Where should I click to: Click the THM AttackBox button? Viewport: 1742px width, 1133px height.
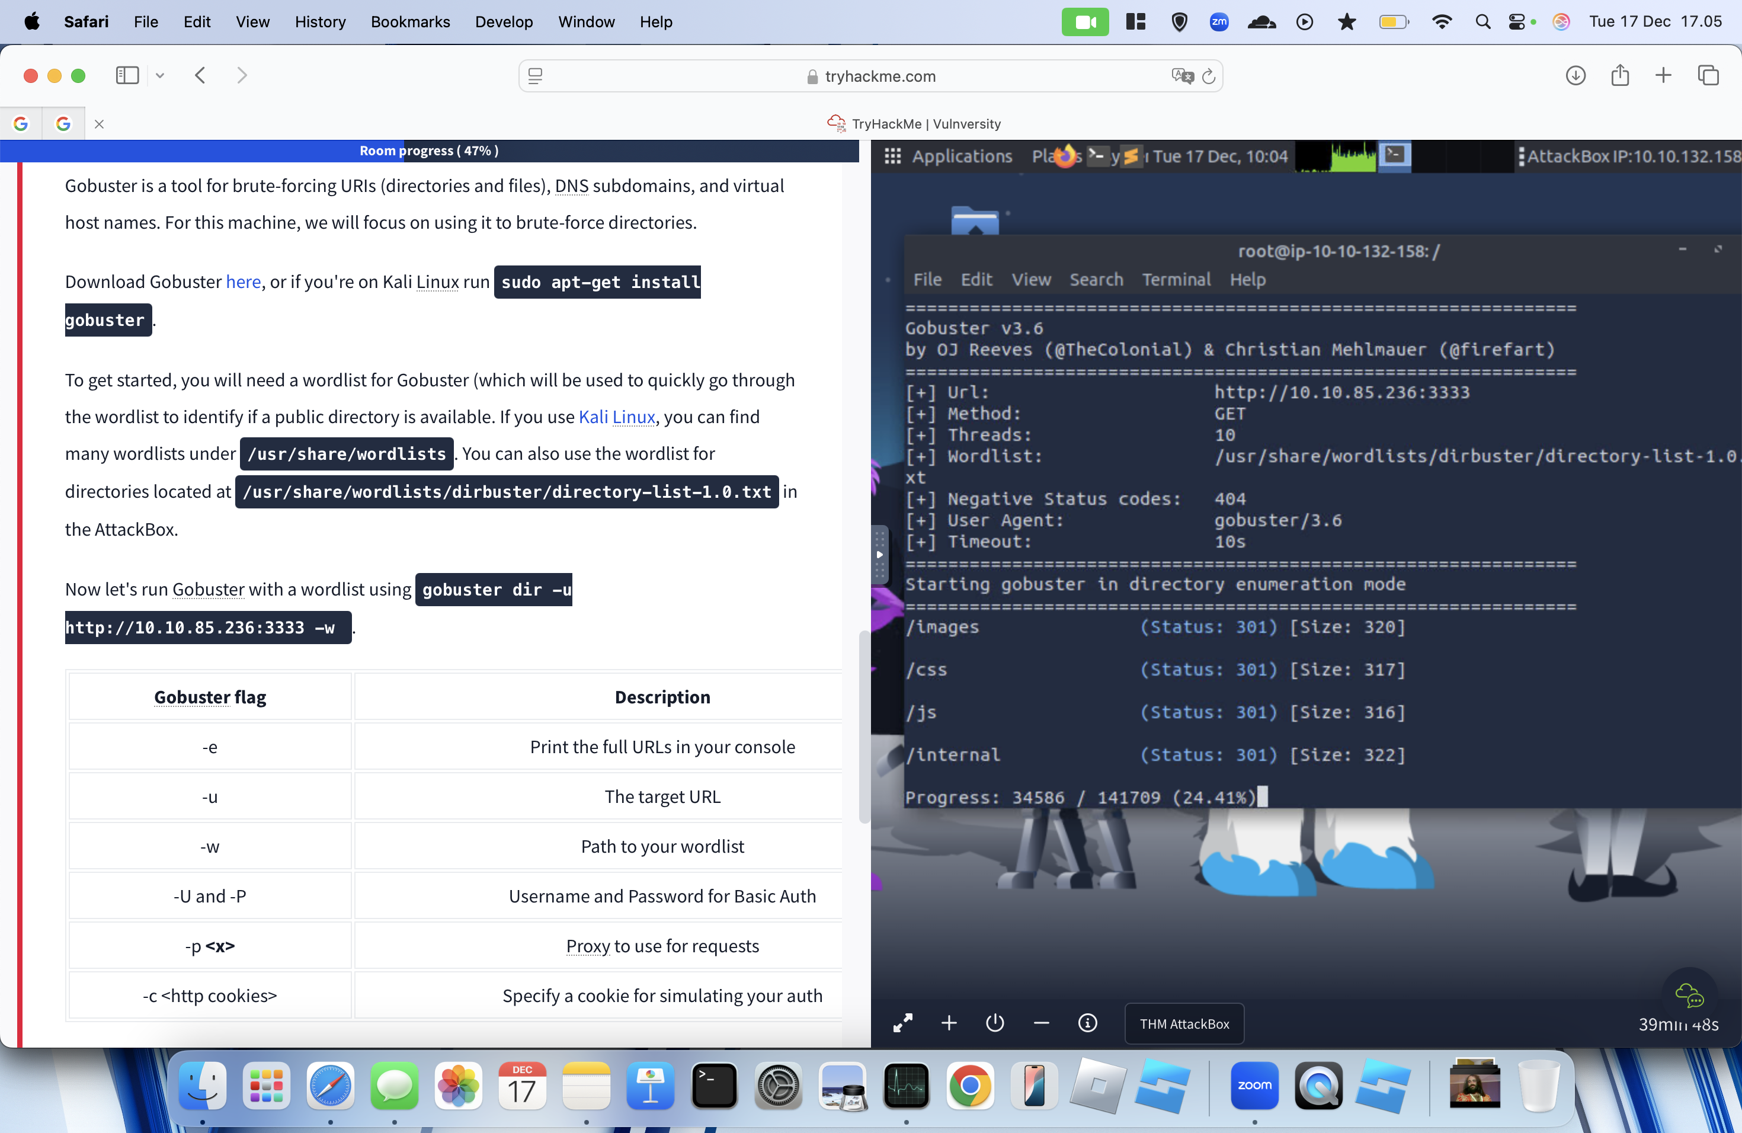click(1183, 1024)
